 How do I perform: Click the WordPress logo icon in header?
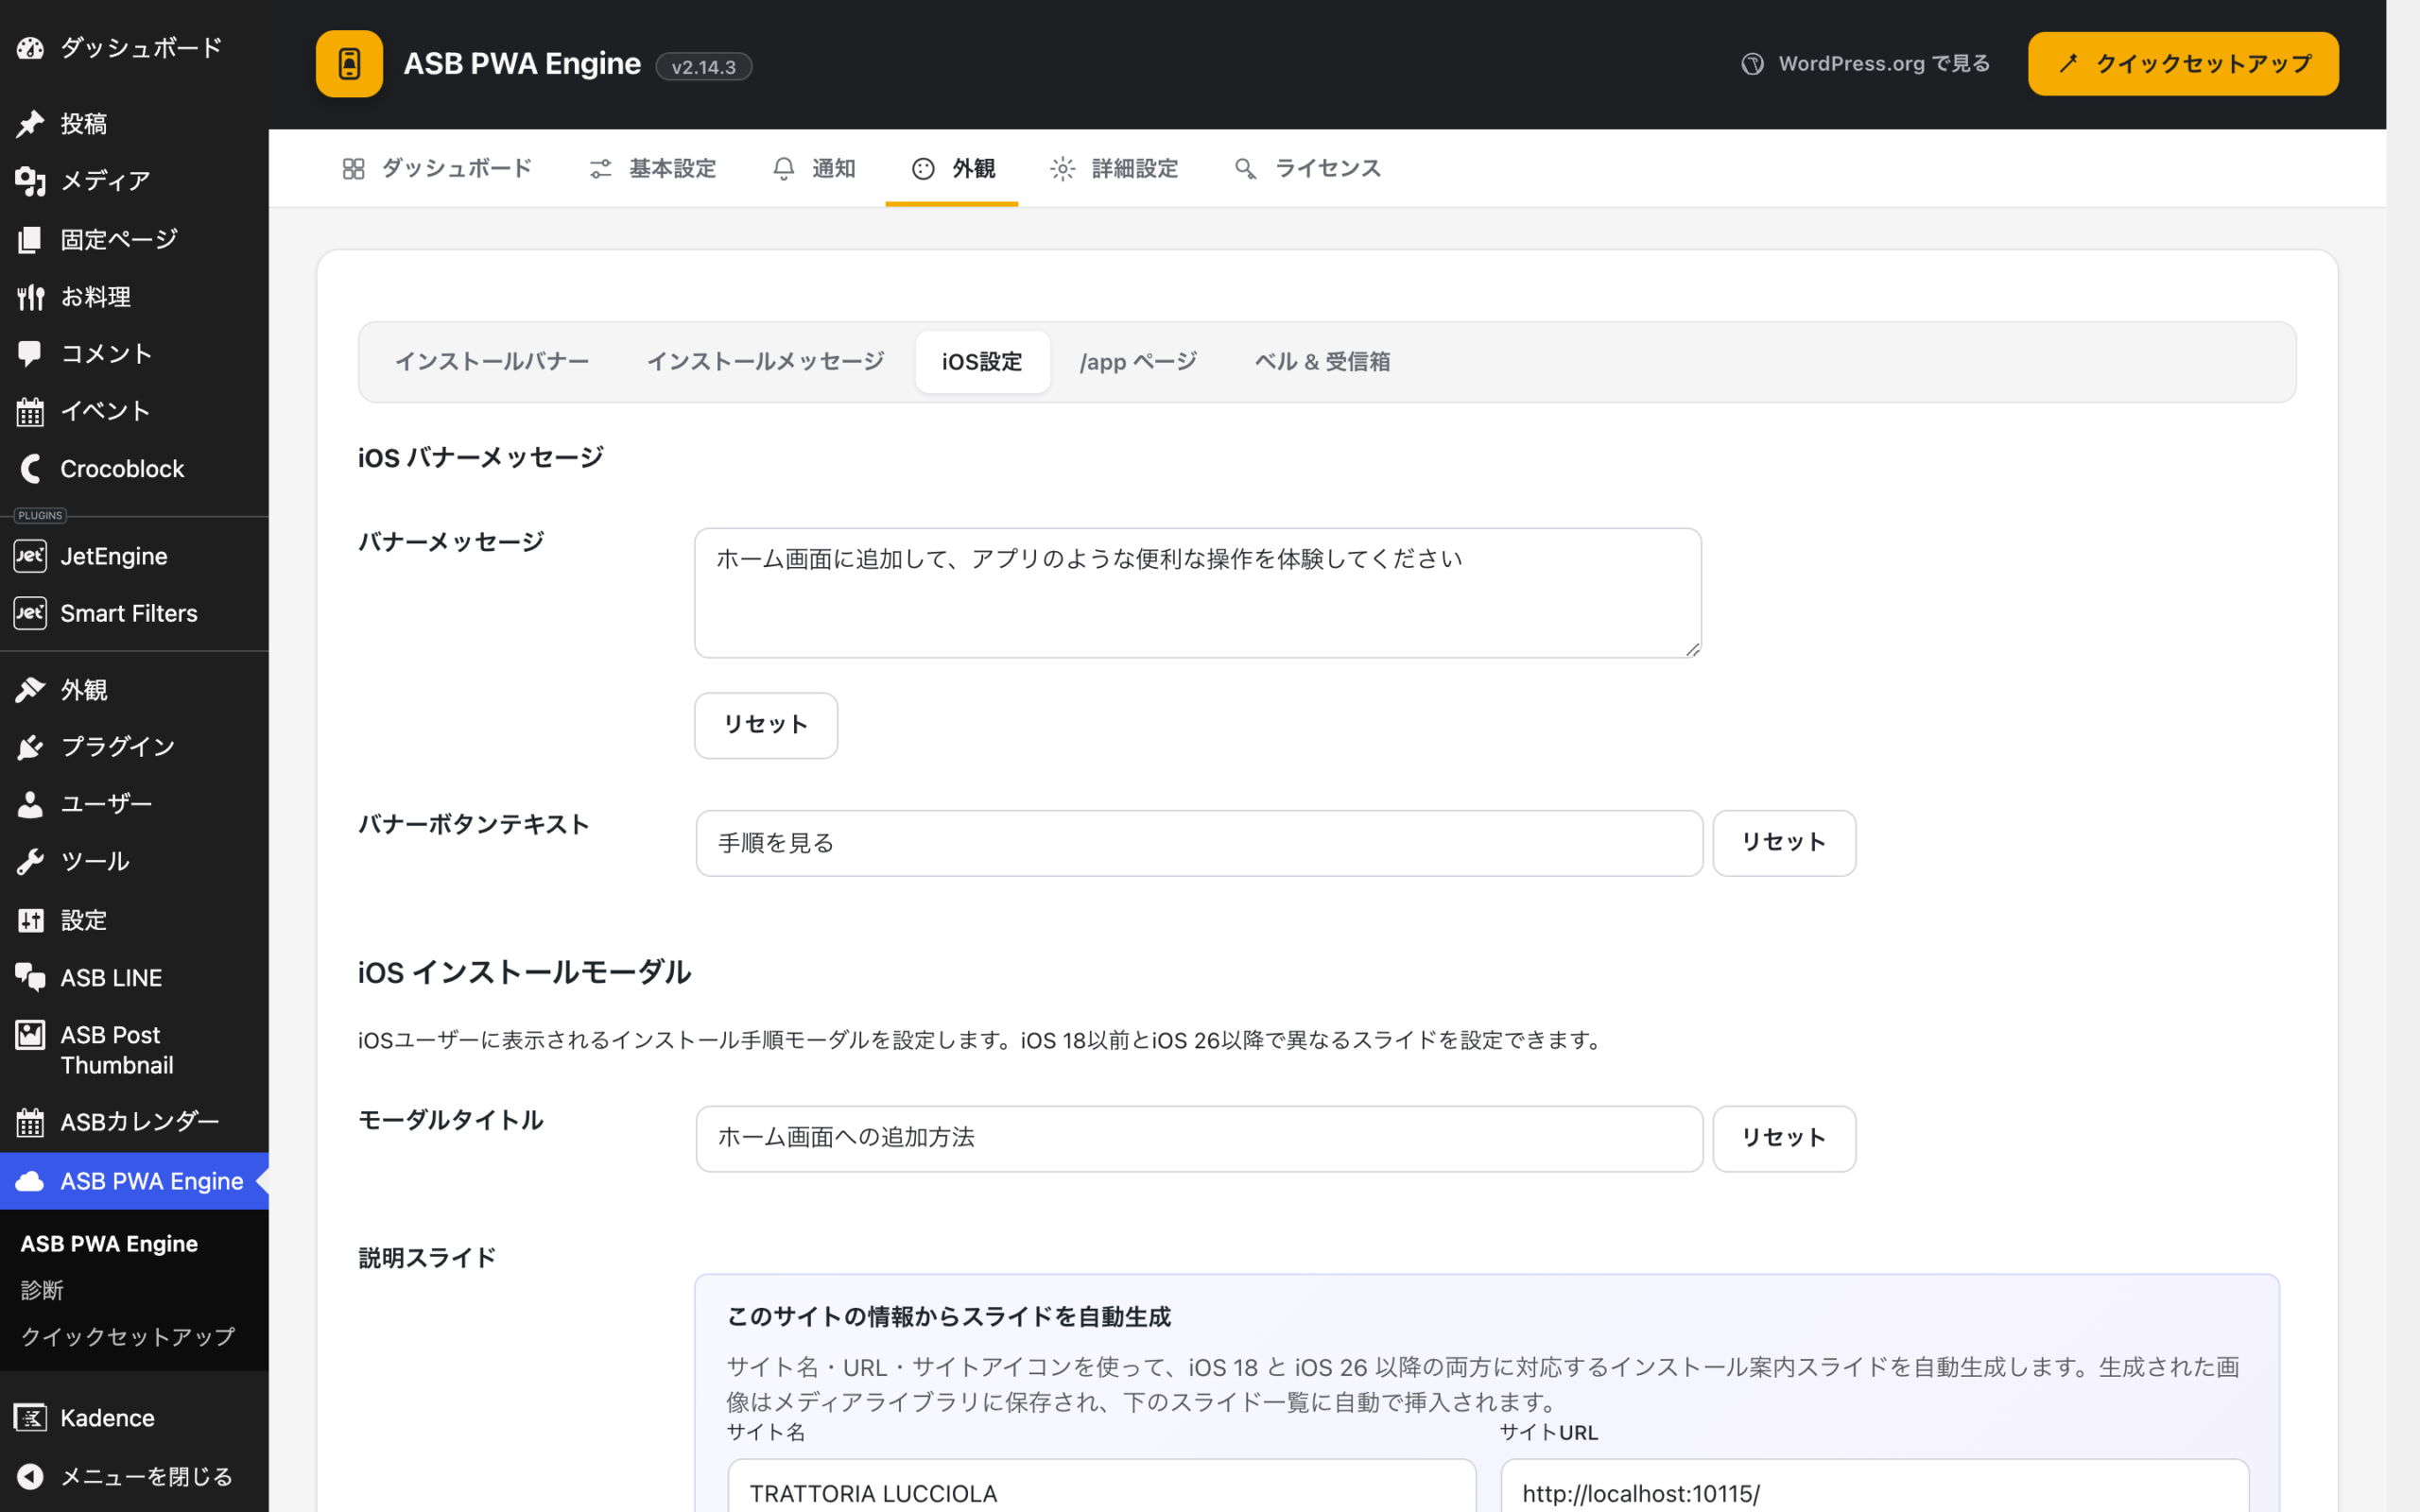click(1752, 64)
